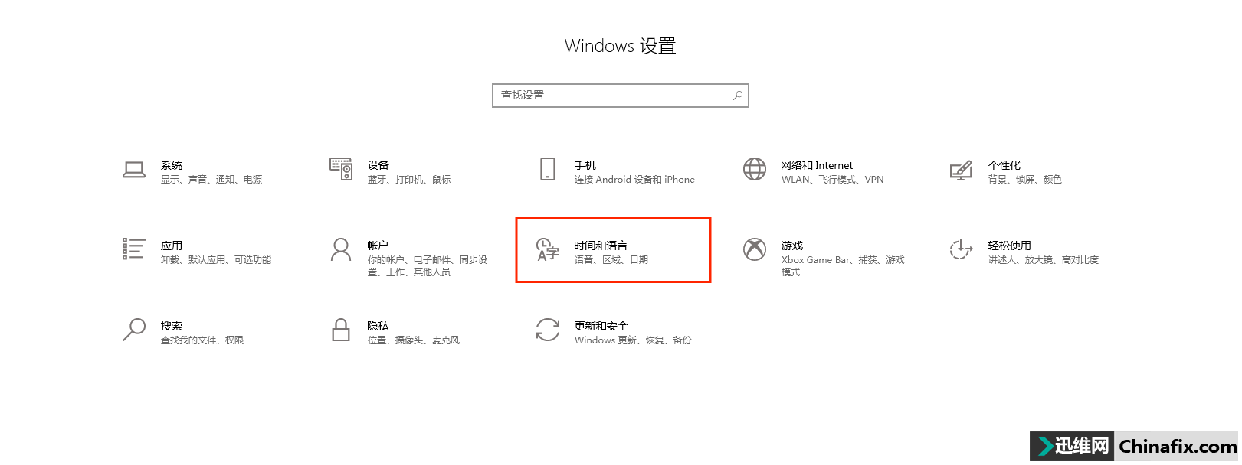Click the 设备 keyboard and speaker icon
Image resolution: width=1242 pixels, height=465 pixels.
(x=341, y=169)
